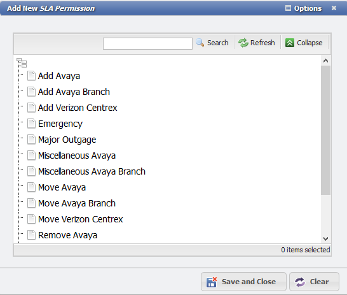Click the document icon beside Major Outgage
347x295 pixels.
[x=31, y=140]
